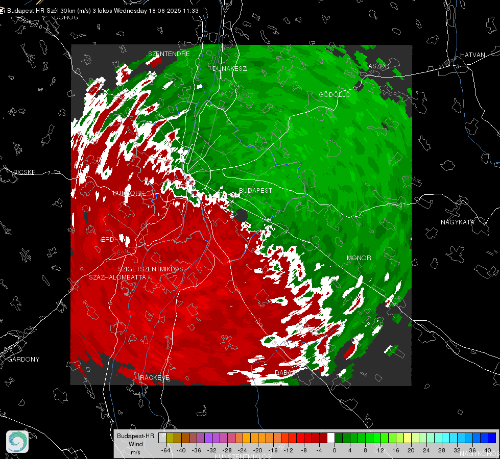Click the 0 legend value
Image resolution: width=500 pixels, height=459 pixels.
[334, 450]
